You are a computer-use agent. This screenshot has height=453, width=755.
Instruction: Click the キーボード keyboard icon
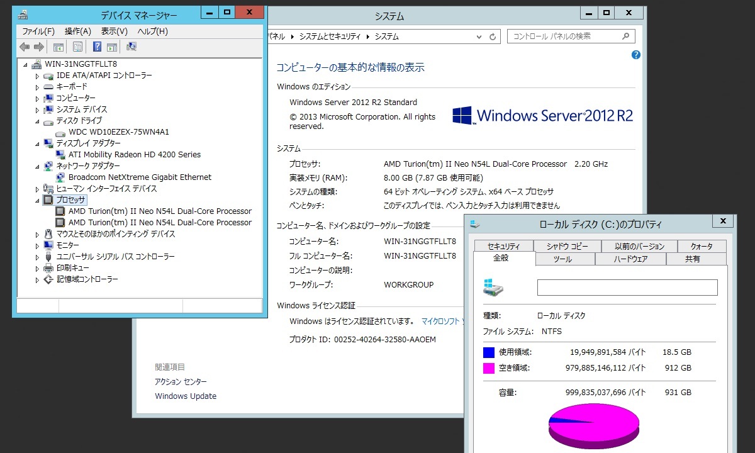pos(48,87)
